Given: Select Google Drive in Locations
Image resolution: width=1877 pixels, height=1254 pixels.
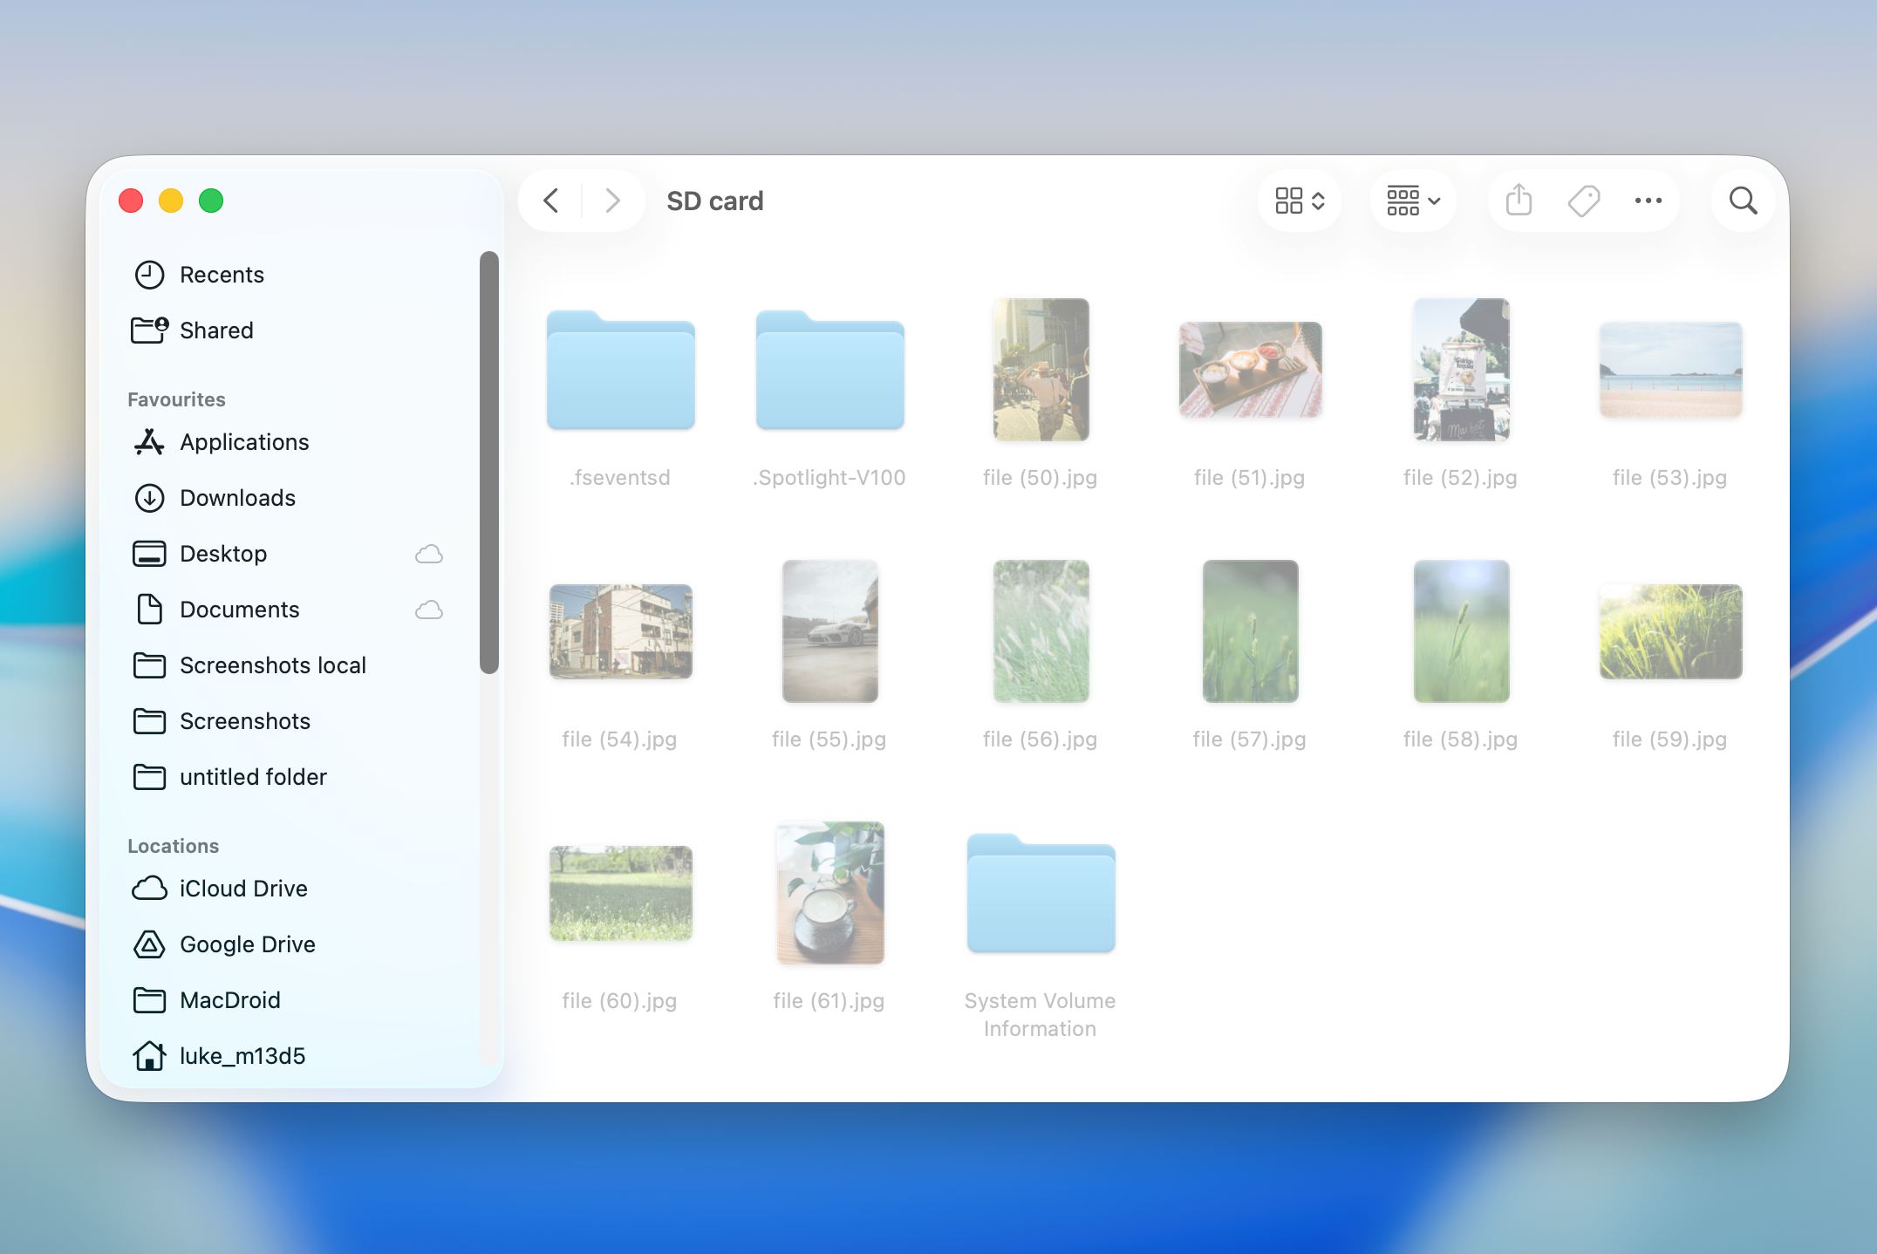Looking at the screenshot, I should click(248, 944).
